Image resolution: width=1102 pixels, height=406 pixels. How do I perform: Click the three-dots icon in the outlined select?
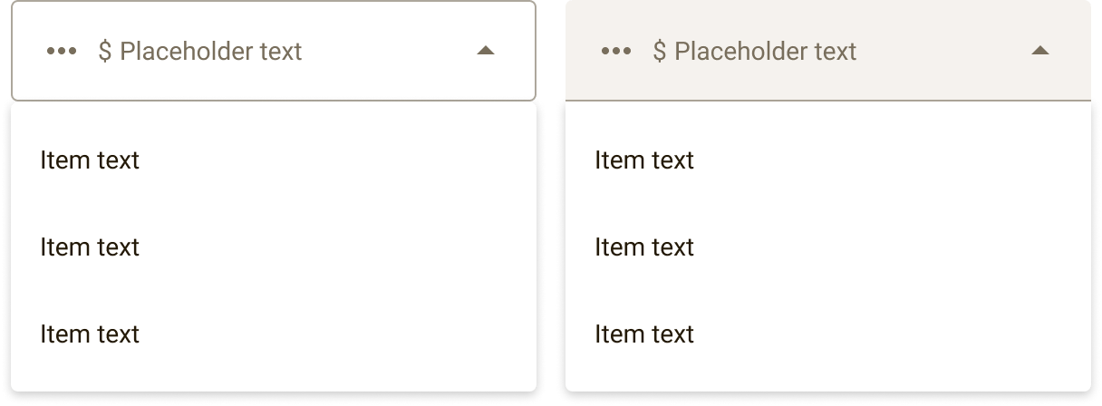(62, 52)
